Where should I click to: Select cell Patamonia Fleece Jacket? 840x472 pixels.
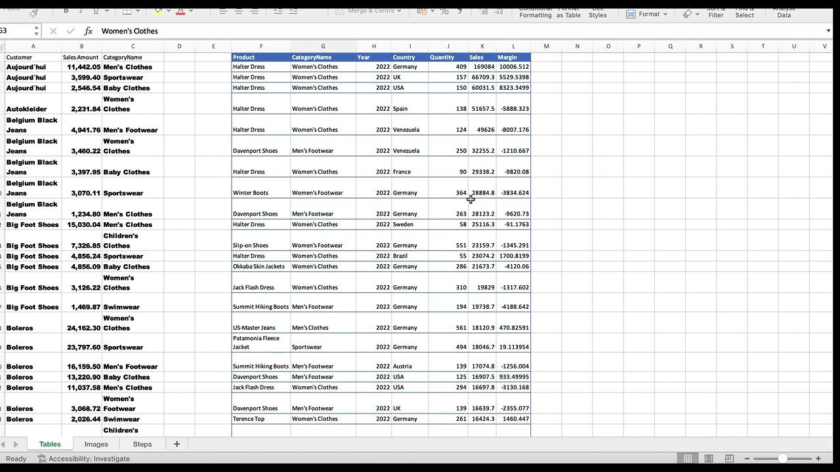261,343
